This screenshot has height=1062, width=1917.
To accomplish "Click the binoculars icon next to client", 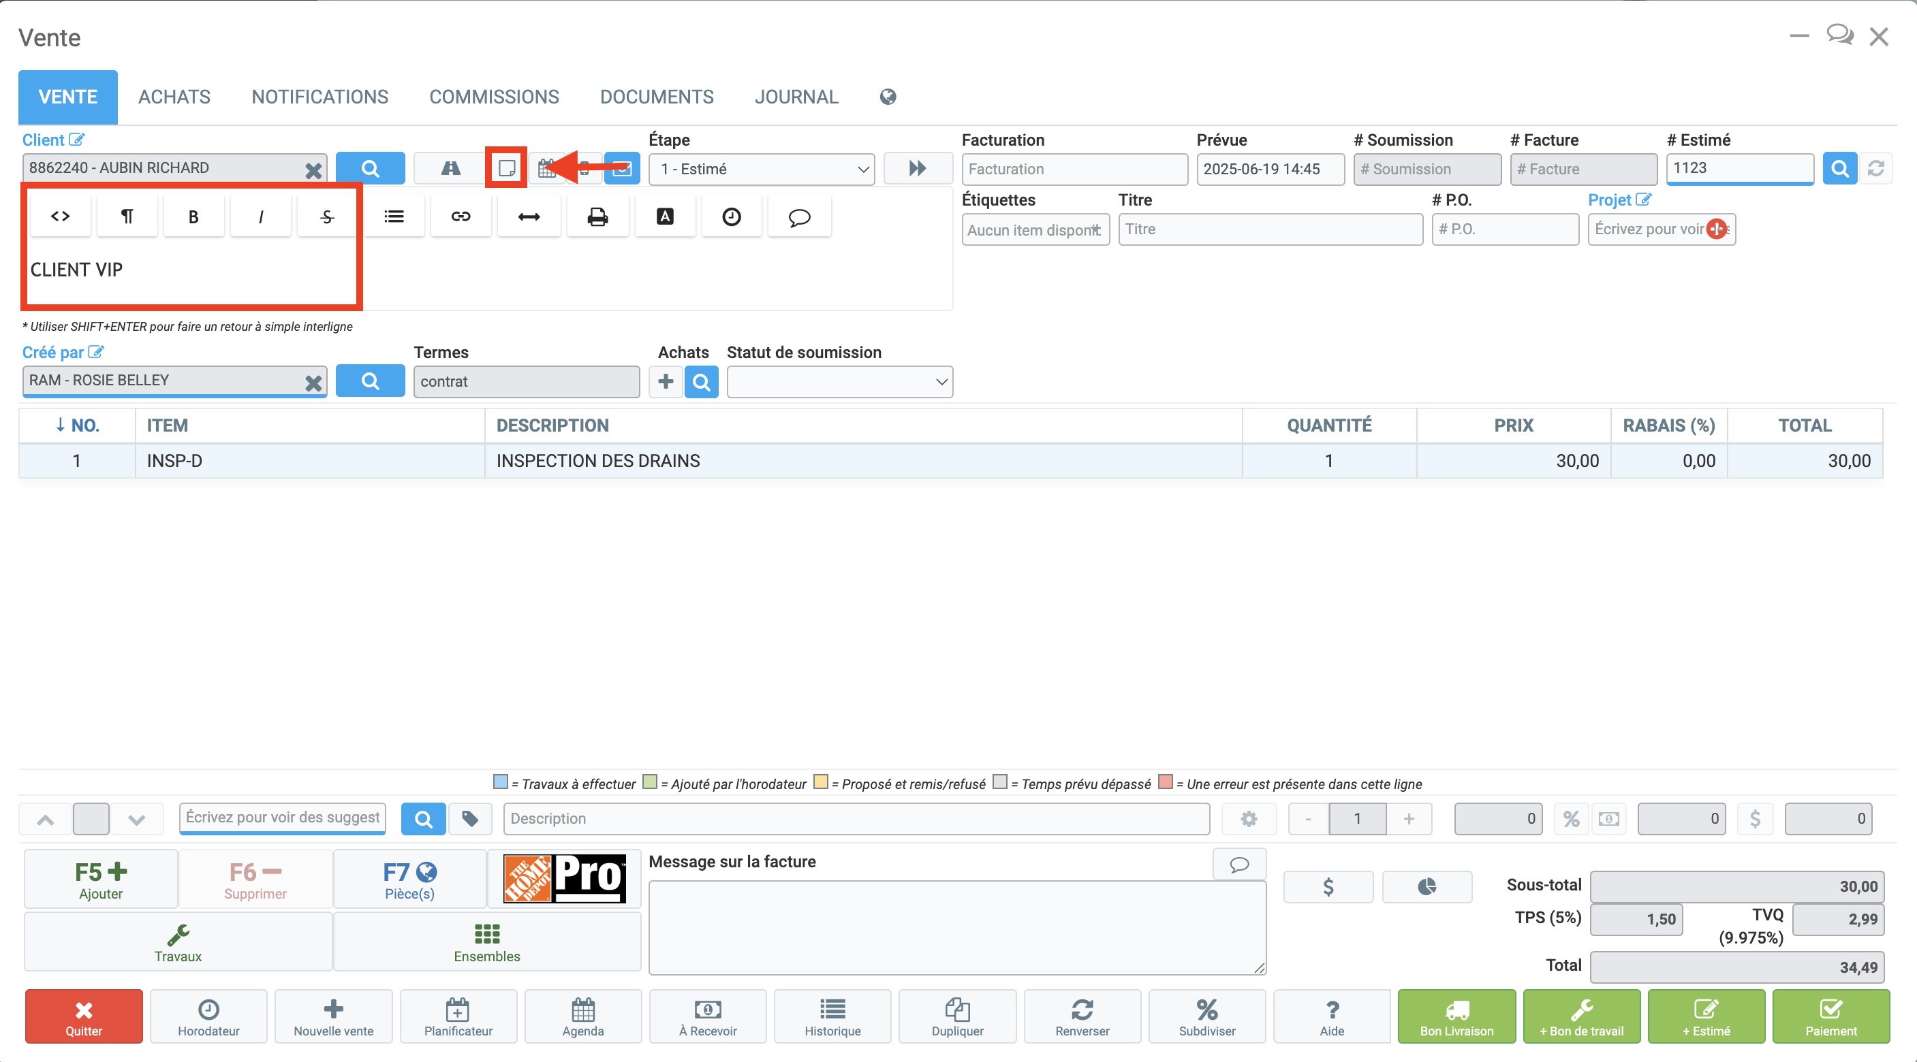I will tap(450, 169).
